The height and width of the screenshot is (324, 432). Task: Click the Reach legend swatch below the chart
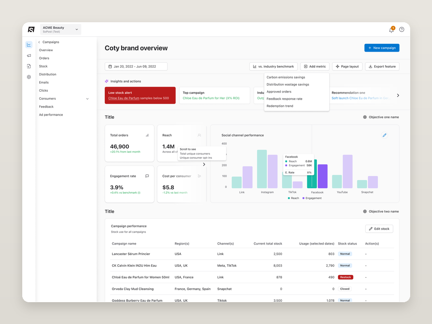(289, 198)
